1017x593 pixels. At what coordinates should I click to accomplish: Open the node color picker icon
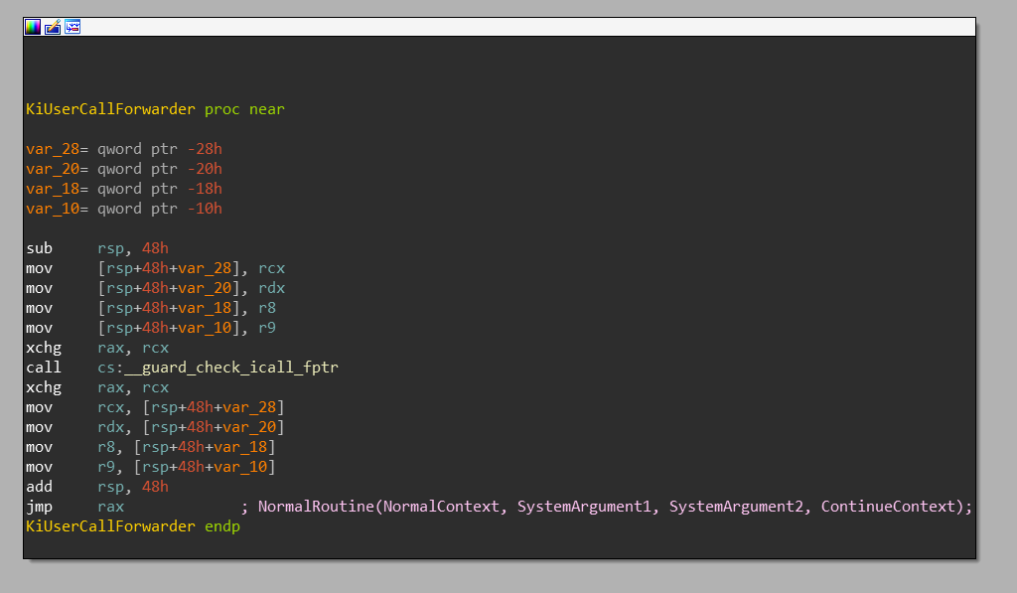[33, 27]
